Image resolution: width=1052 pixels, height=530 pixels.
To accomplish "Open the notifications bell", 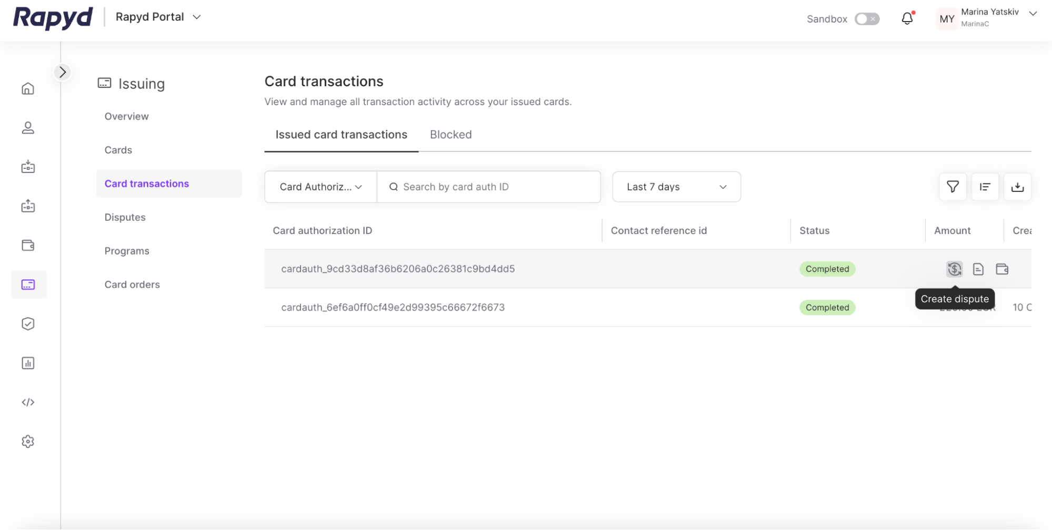I will pyautogui.click(x=907, y=19).
